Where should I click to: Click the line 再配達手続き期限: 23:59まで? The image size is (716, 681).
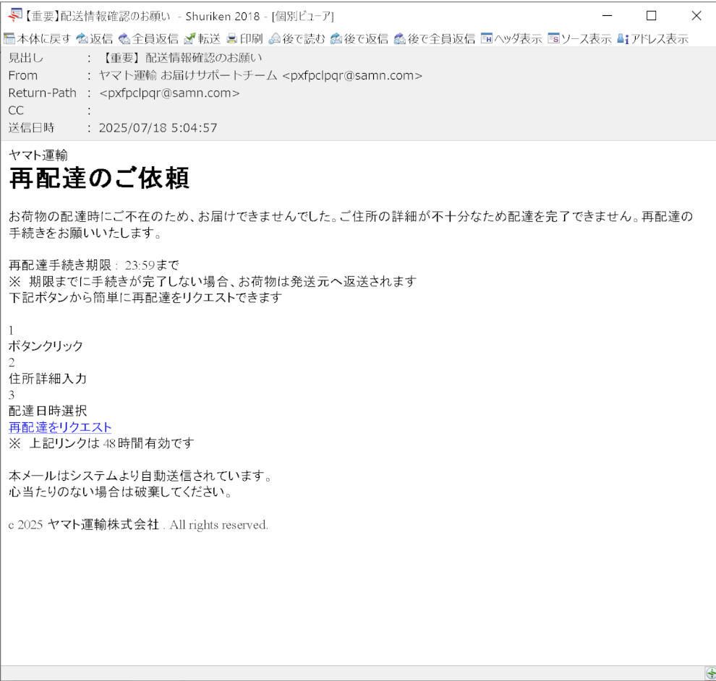[93, 265]
